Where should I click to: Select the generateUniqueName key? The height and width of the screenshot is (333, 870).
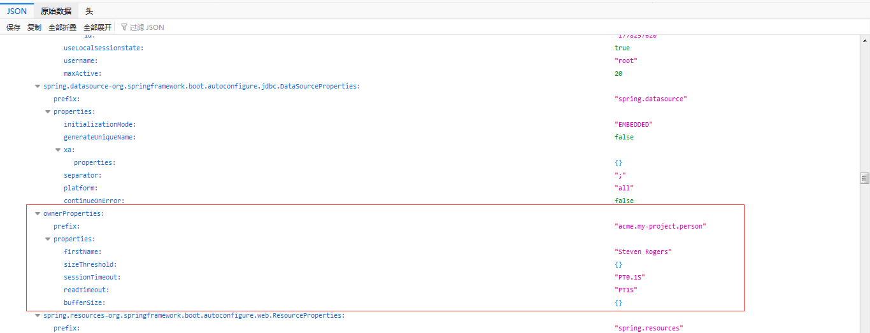99,137
